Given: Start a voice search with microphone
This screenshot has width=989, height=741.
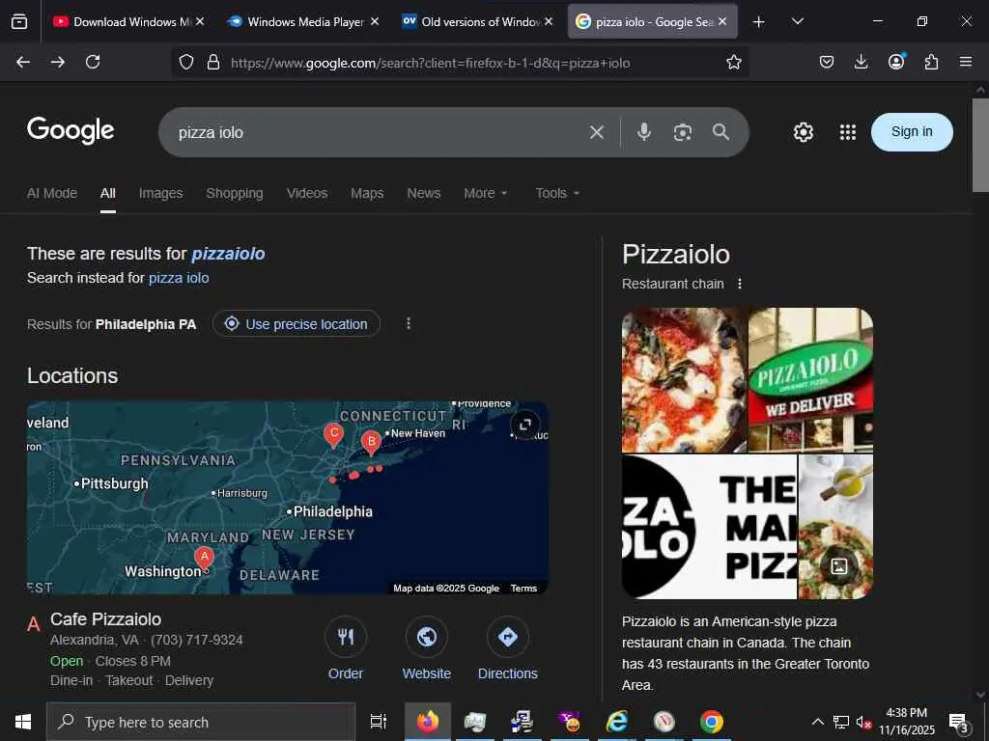Looking at the screenshot, I should pos(643,131).
